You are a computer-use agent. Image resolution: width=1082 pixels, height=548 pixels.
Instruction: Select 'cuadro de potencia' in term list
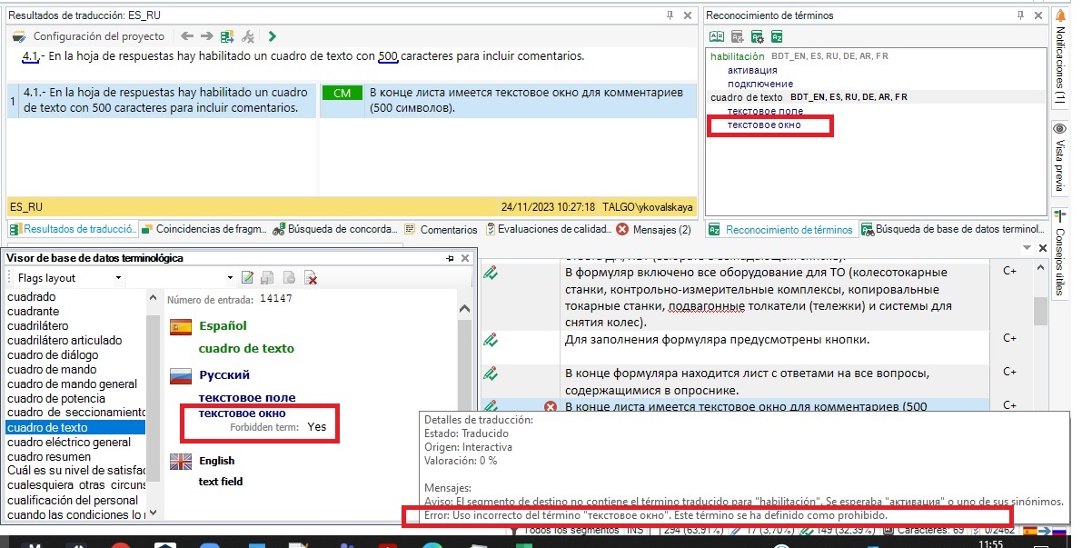pos(56,398)
